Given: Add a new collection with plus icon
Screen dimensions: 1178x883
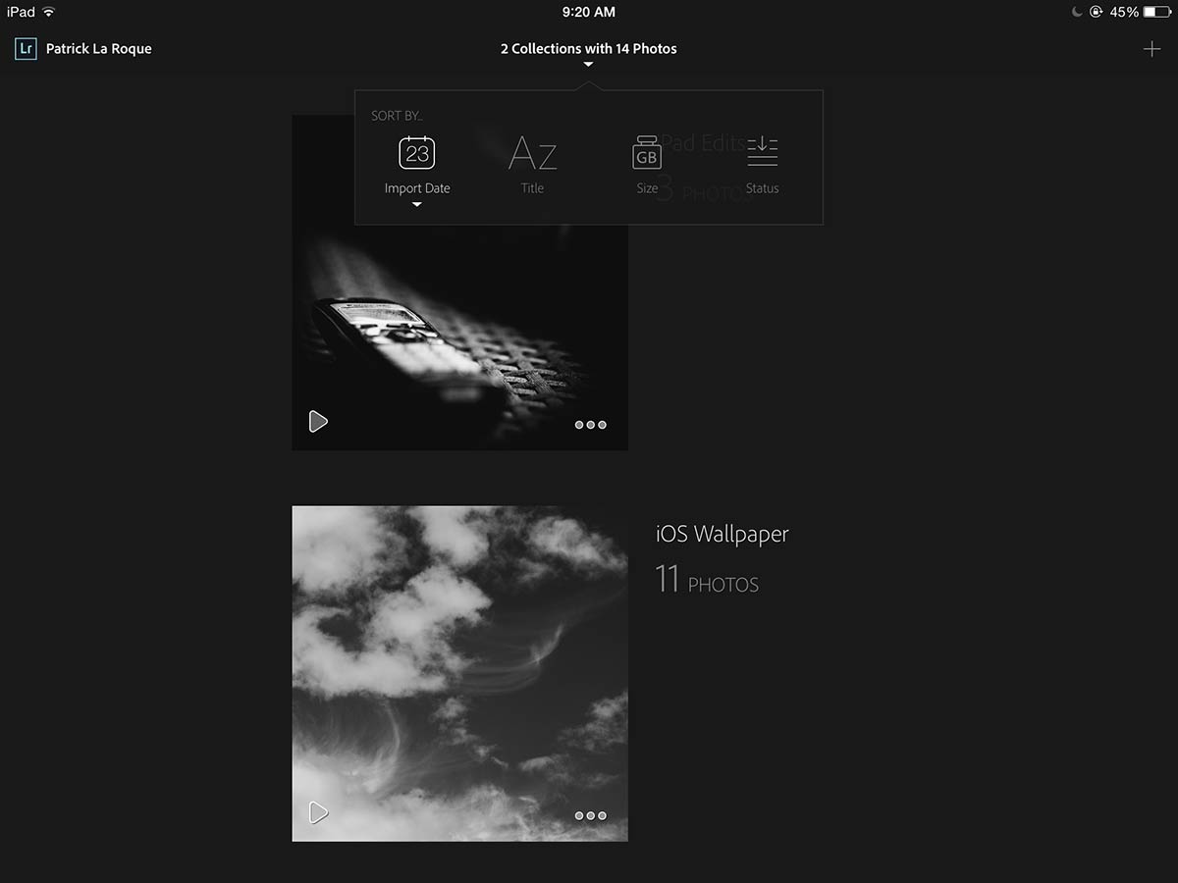Looking at the screenshot, I should (1151, 49).
